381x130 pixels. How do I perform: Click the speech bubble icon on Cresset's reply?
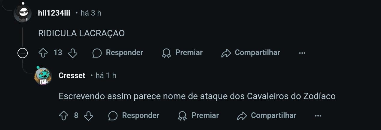(113, 116)
